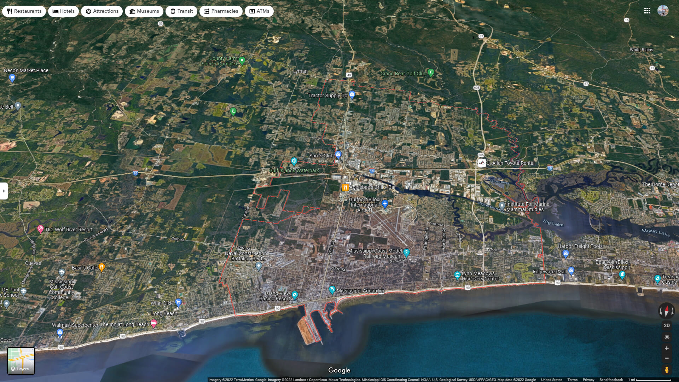
Task: Toggle the Transit filter chip
Action: coord(181,11)
